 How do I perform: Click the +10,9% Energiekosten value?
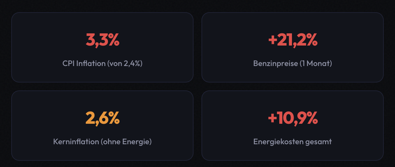click(293, 118)
